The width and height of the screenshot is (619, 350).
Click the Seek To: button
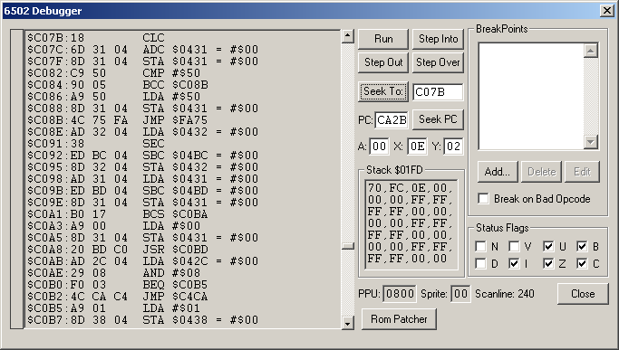tap(383, 91)
